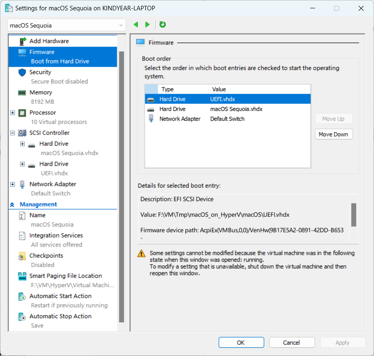Click the Move Down button
The image size is (374, 356).
click(333, 134)
